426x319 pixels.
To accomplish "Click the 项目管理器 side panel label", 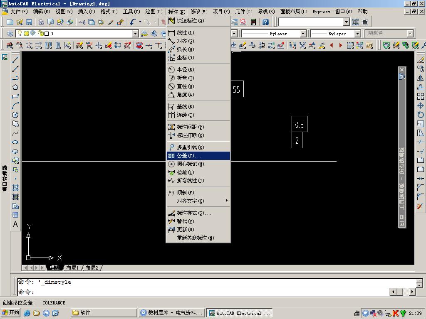I will [x=5, y=179].
